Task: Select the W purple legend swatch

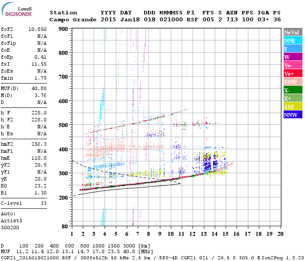Action: pyautogui.click(x=293, y=57)
